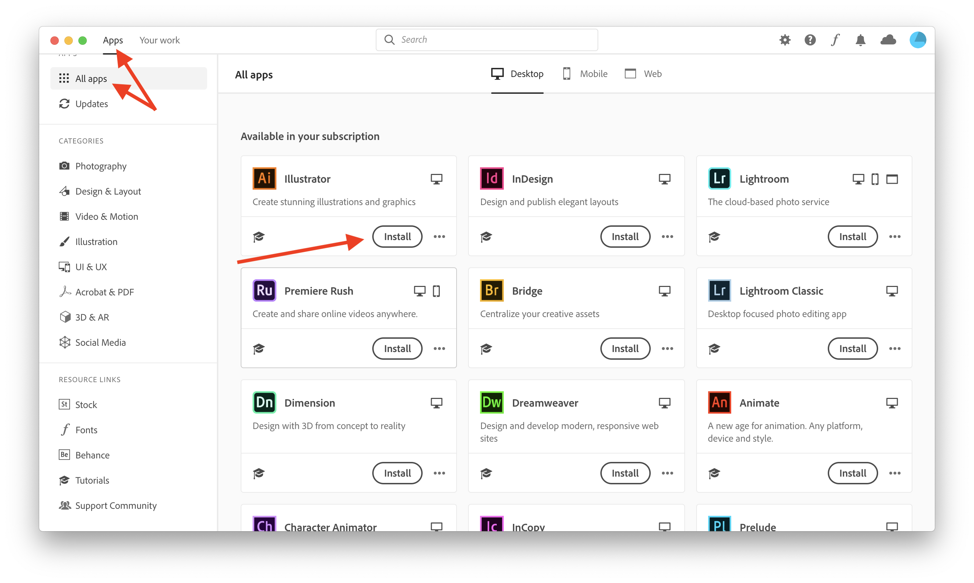Open the Your work tab
The image size is (974, 583).
tap(160, 40)
